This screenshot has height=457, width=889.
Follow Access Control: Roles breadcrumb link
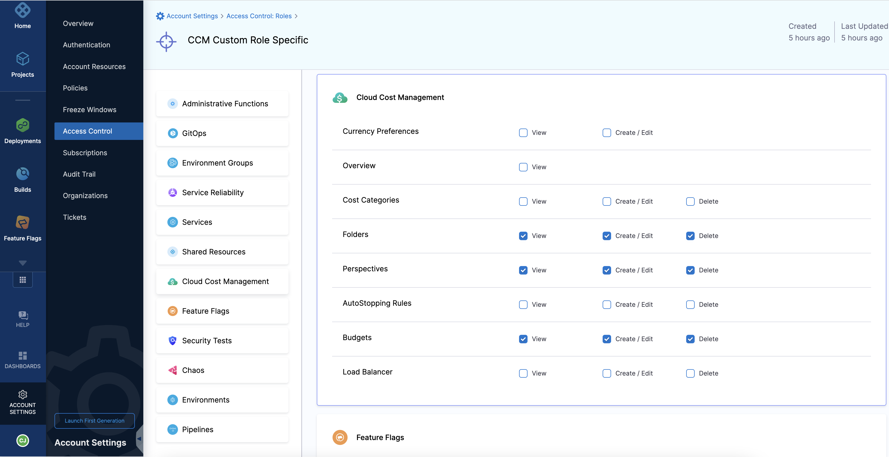[259, 16]
